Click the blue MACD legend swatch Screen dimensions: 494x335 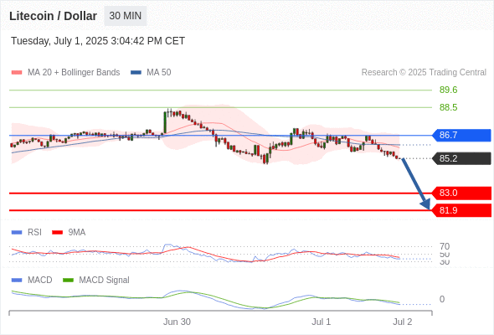point(17,281)
